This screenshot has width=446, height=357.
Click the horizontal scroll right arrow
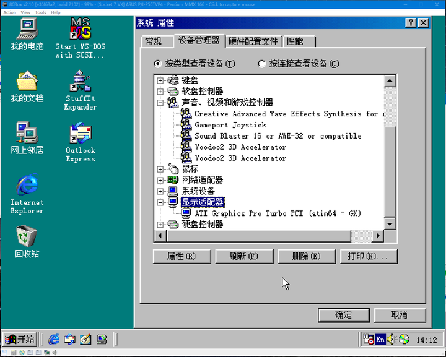[x=378, y=236]
